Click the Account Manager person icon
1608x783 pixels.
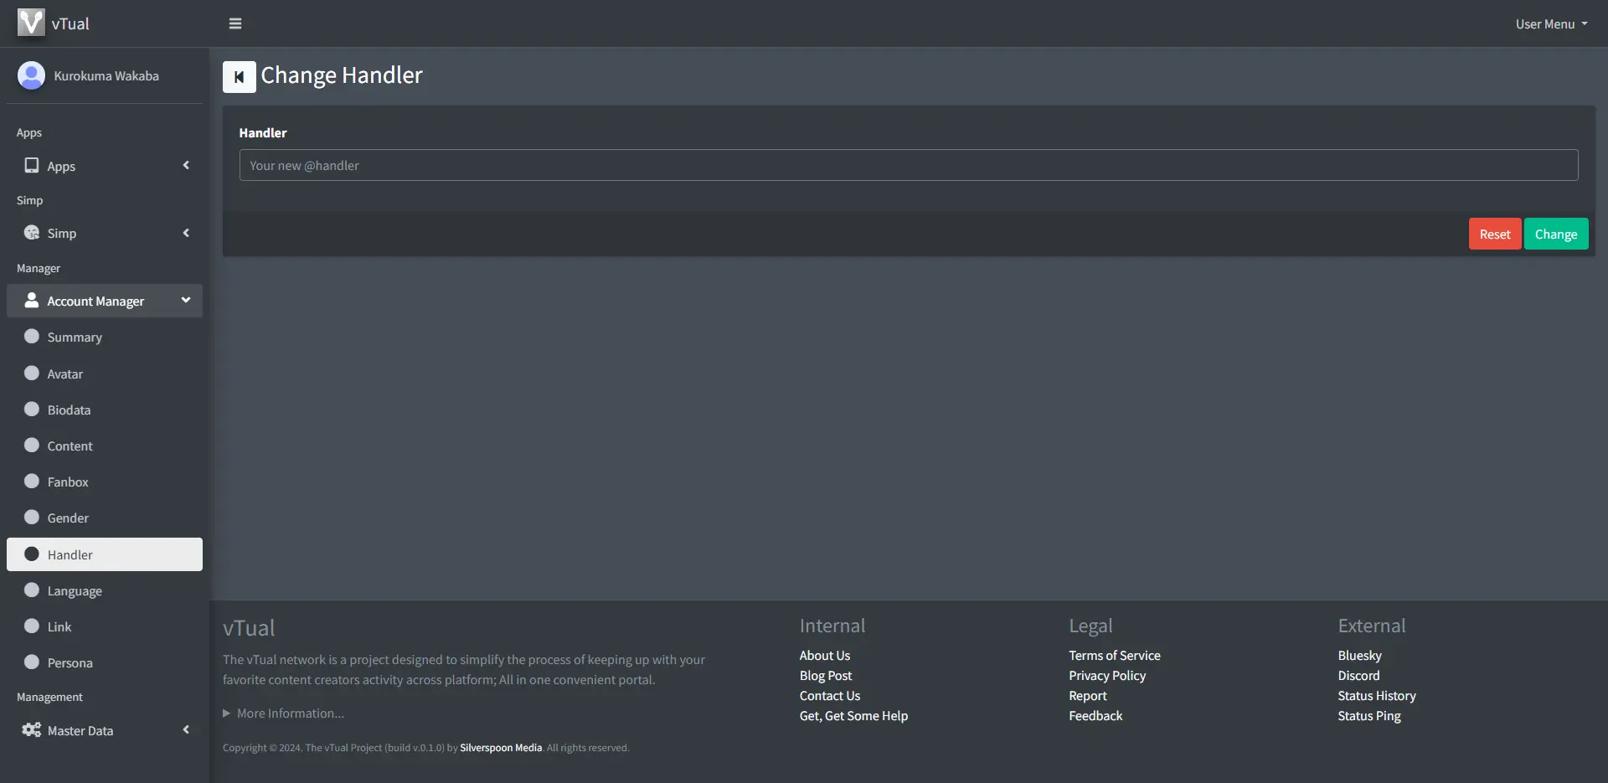point(32,301)
